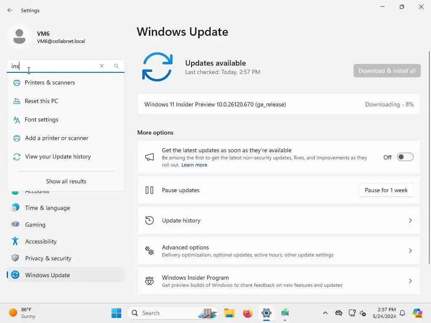Image resolution: width=431 pixels, height=323 pixels.
Task: Clear the search box with the X icon
Action: tap(102, 66)
